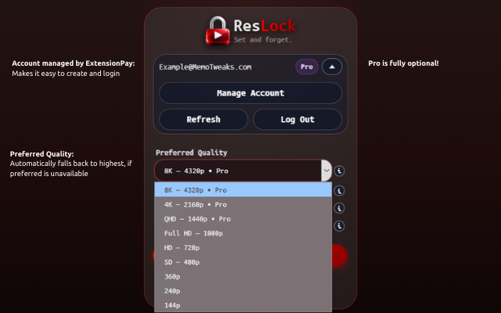Click the Preferred Quality label
Screen dimensions: 501x313
click(x=191, y=153)
